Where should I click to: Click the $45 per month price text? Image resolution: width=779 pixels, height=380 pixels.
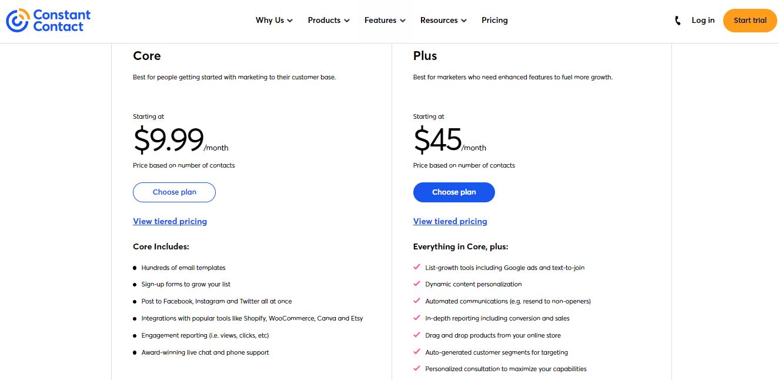click(x=450, y=140)
